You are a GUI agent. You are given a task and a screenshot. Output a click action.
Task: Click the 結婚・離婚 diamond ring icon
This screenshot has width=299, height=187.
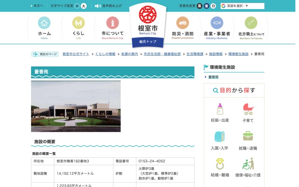(220, 164)
